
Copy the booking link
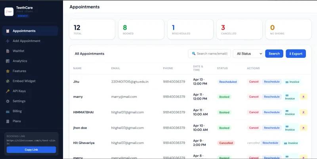31,150
